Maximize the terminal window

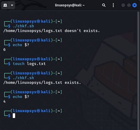[x=129, y=5]
